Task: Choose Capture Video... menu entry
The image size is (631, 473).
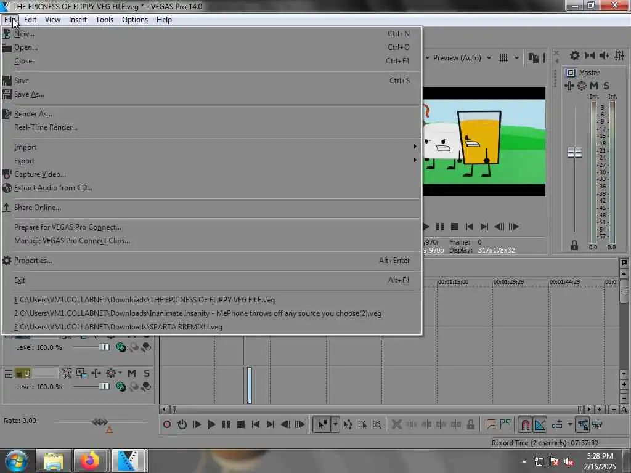Action: pyautogui.click(x=211, y=174)
